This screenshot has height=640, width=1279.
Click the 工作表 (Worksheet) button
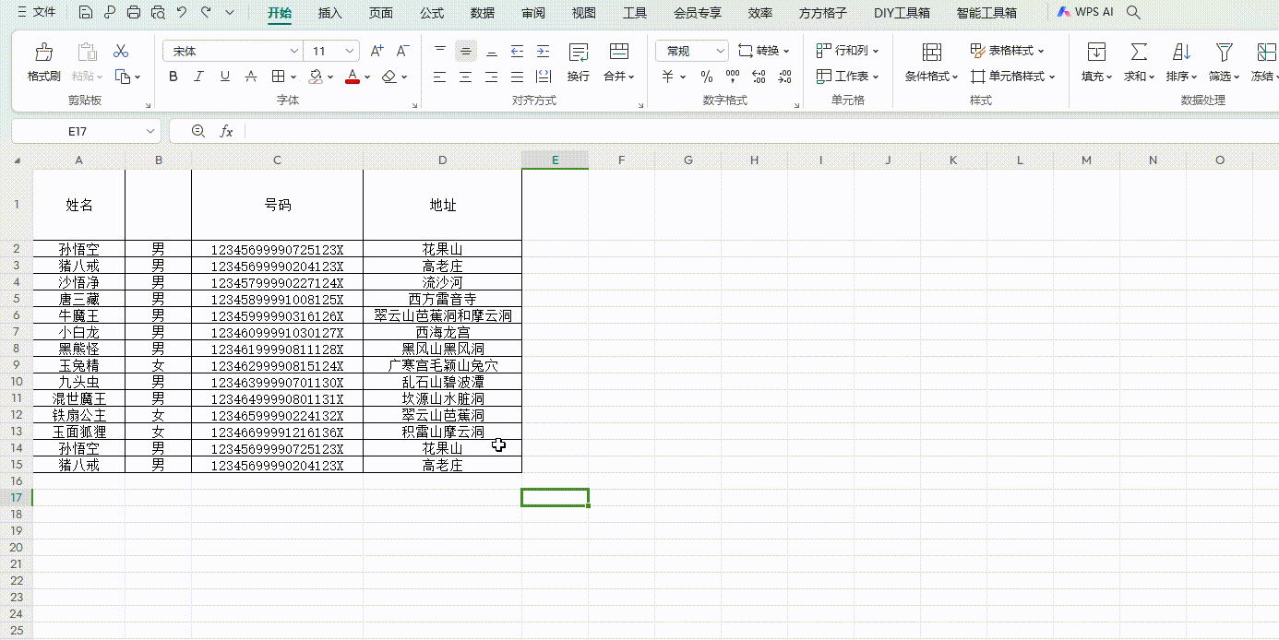click(x=848, y=77)
